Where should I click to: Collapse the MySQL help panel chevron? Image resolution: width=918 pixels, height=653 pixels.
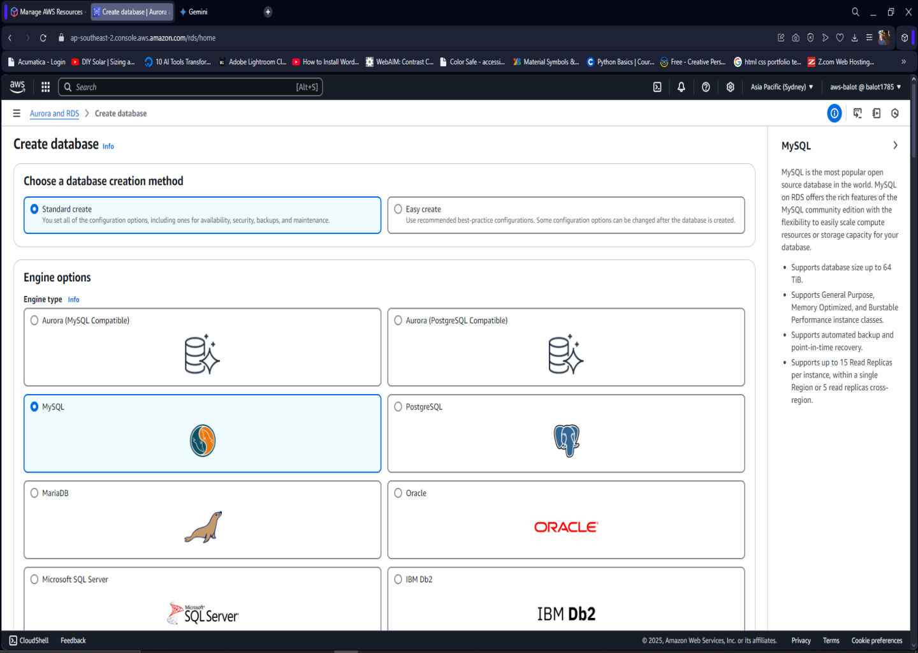(x=895, y=145)
